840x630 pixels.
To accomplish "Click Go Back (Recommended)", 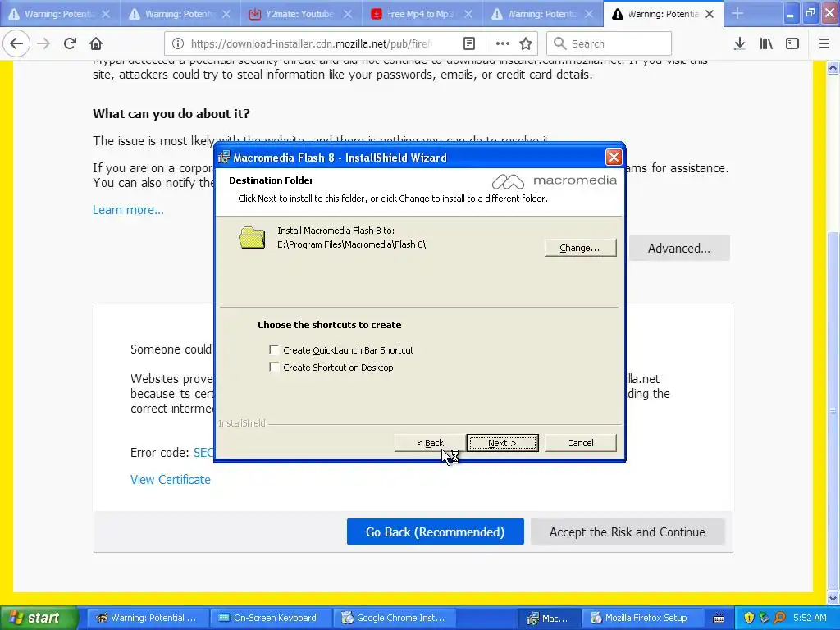I will click(x=435, y=532).
